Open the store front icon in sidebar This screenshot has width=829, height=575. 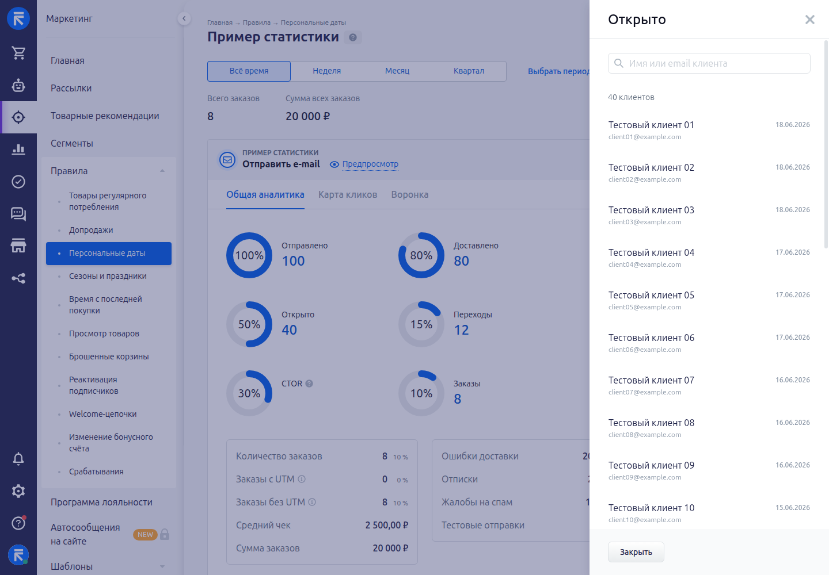[18, 246]
